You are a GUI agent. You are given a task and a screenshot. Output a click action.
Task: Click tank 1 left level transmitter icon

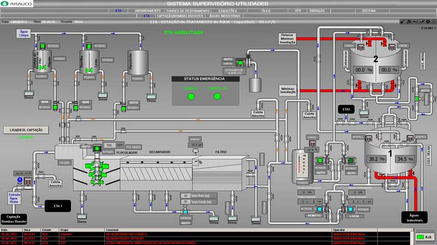click(368, 138)
